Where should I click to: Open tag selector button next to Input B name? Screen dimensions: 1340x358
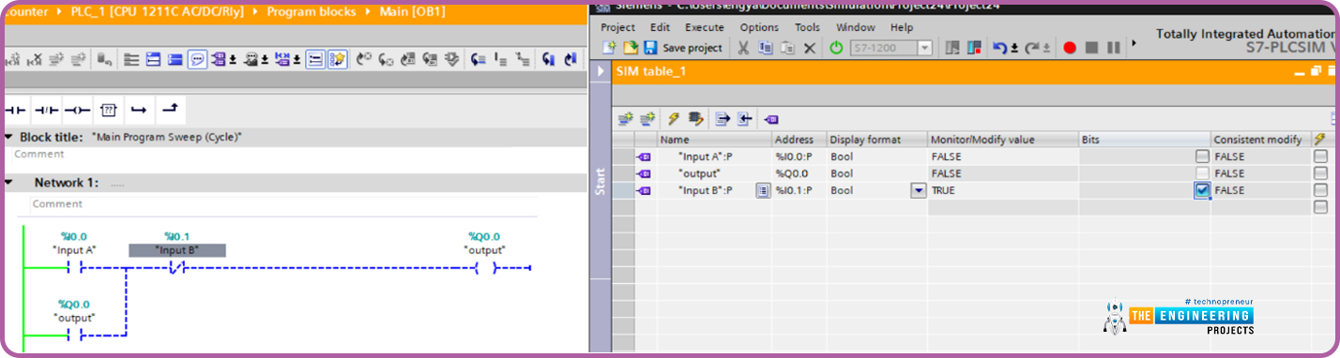click(x=762, y=190)
